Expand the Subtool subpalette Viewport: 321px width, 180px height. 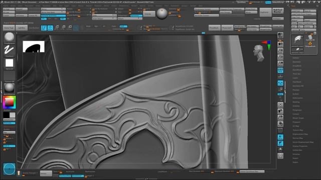pyautogui.click(x=296, y=58)
